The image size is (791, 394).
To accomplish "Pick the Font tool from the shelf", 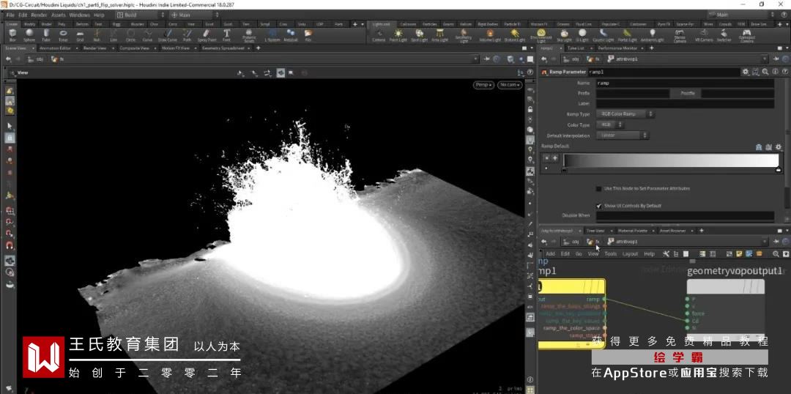I will (x=226, y=34).
